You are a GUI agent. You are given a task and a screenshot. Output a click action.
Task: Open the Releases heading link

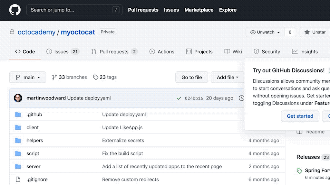coord(308,157)
